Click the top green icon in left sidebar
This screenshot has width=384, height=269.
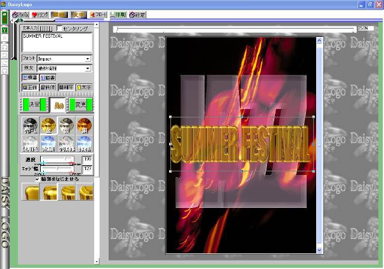coord(5,18)
